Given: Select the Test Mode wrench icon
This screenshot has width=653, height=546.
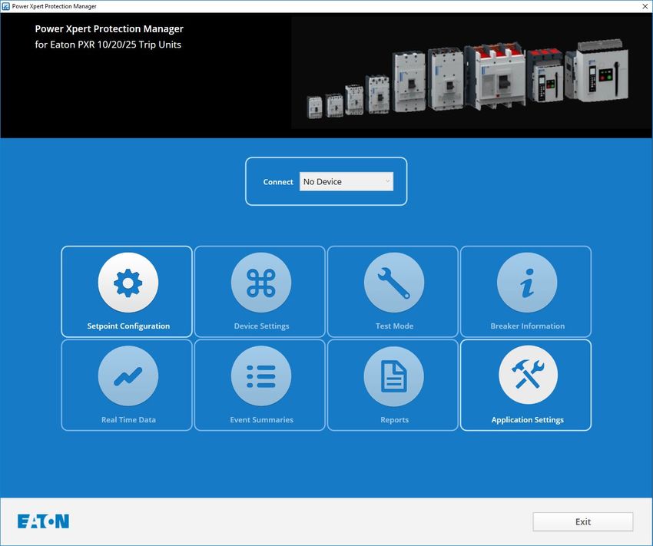Looking at the screenshot, I should (394, 283).
